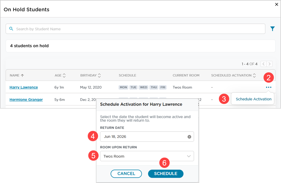Click the Schedule column header
The width and height of the screenshot is (281, 183).
127,76
